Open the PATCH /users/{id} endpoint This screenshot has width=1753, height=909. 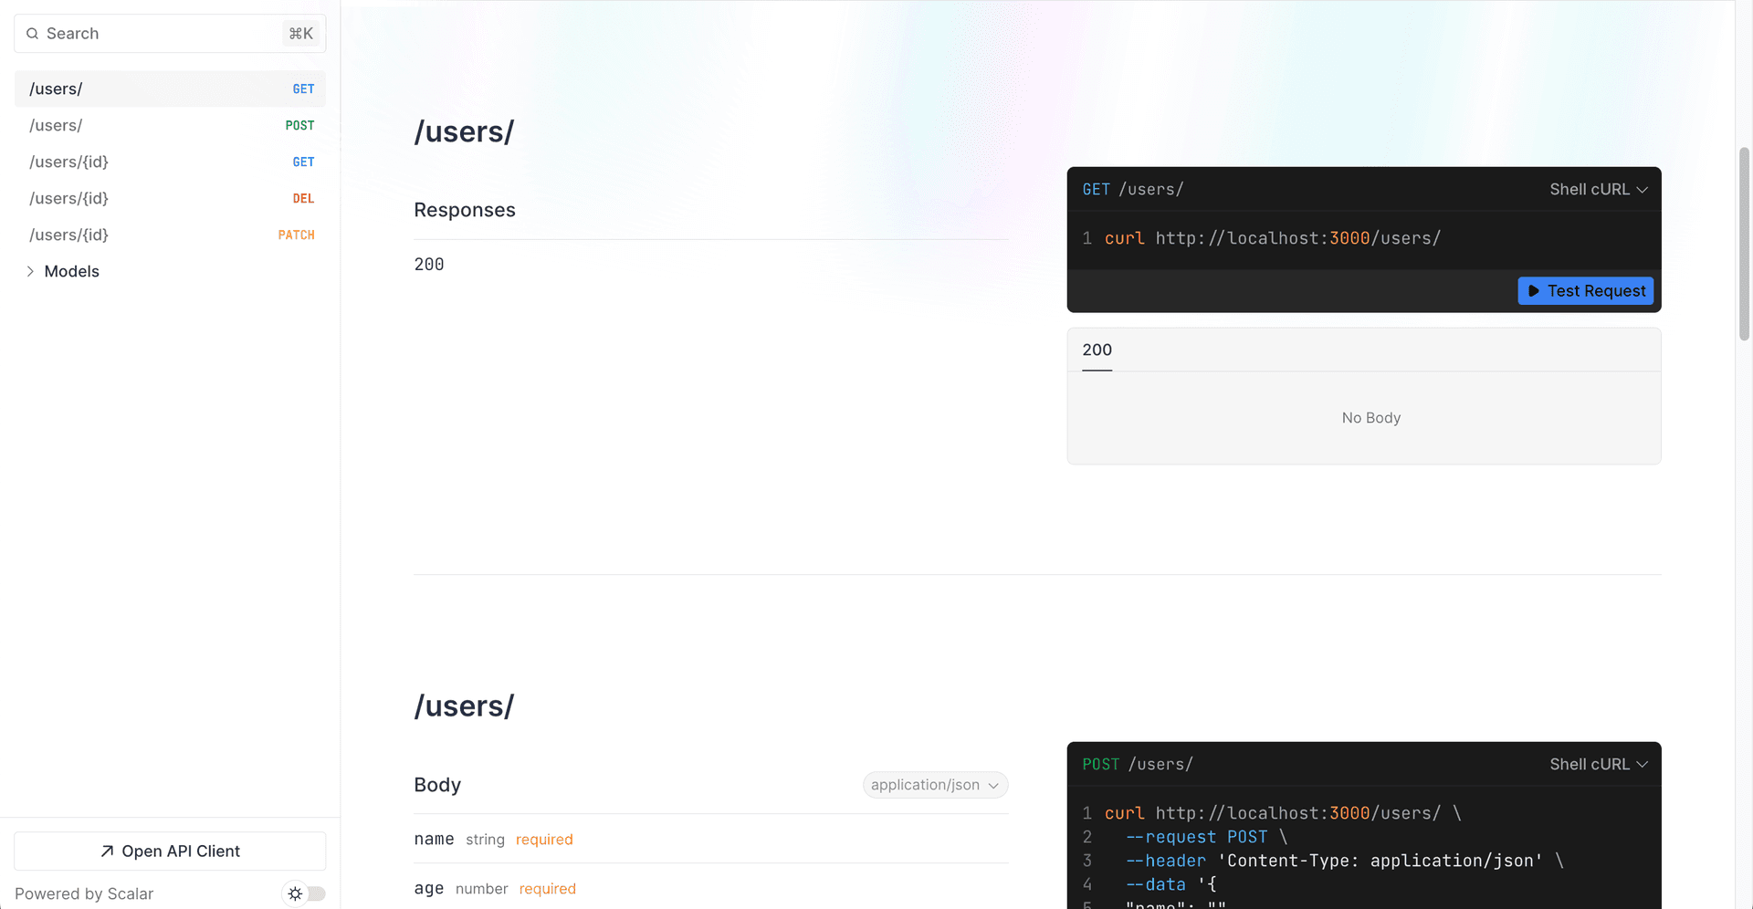tap(170, 235)
